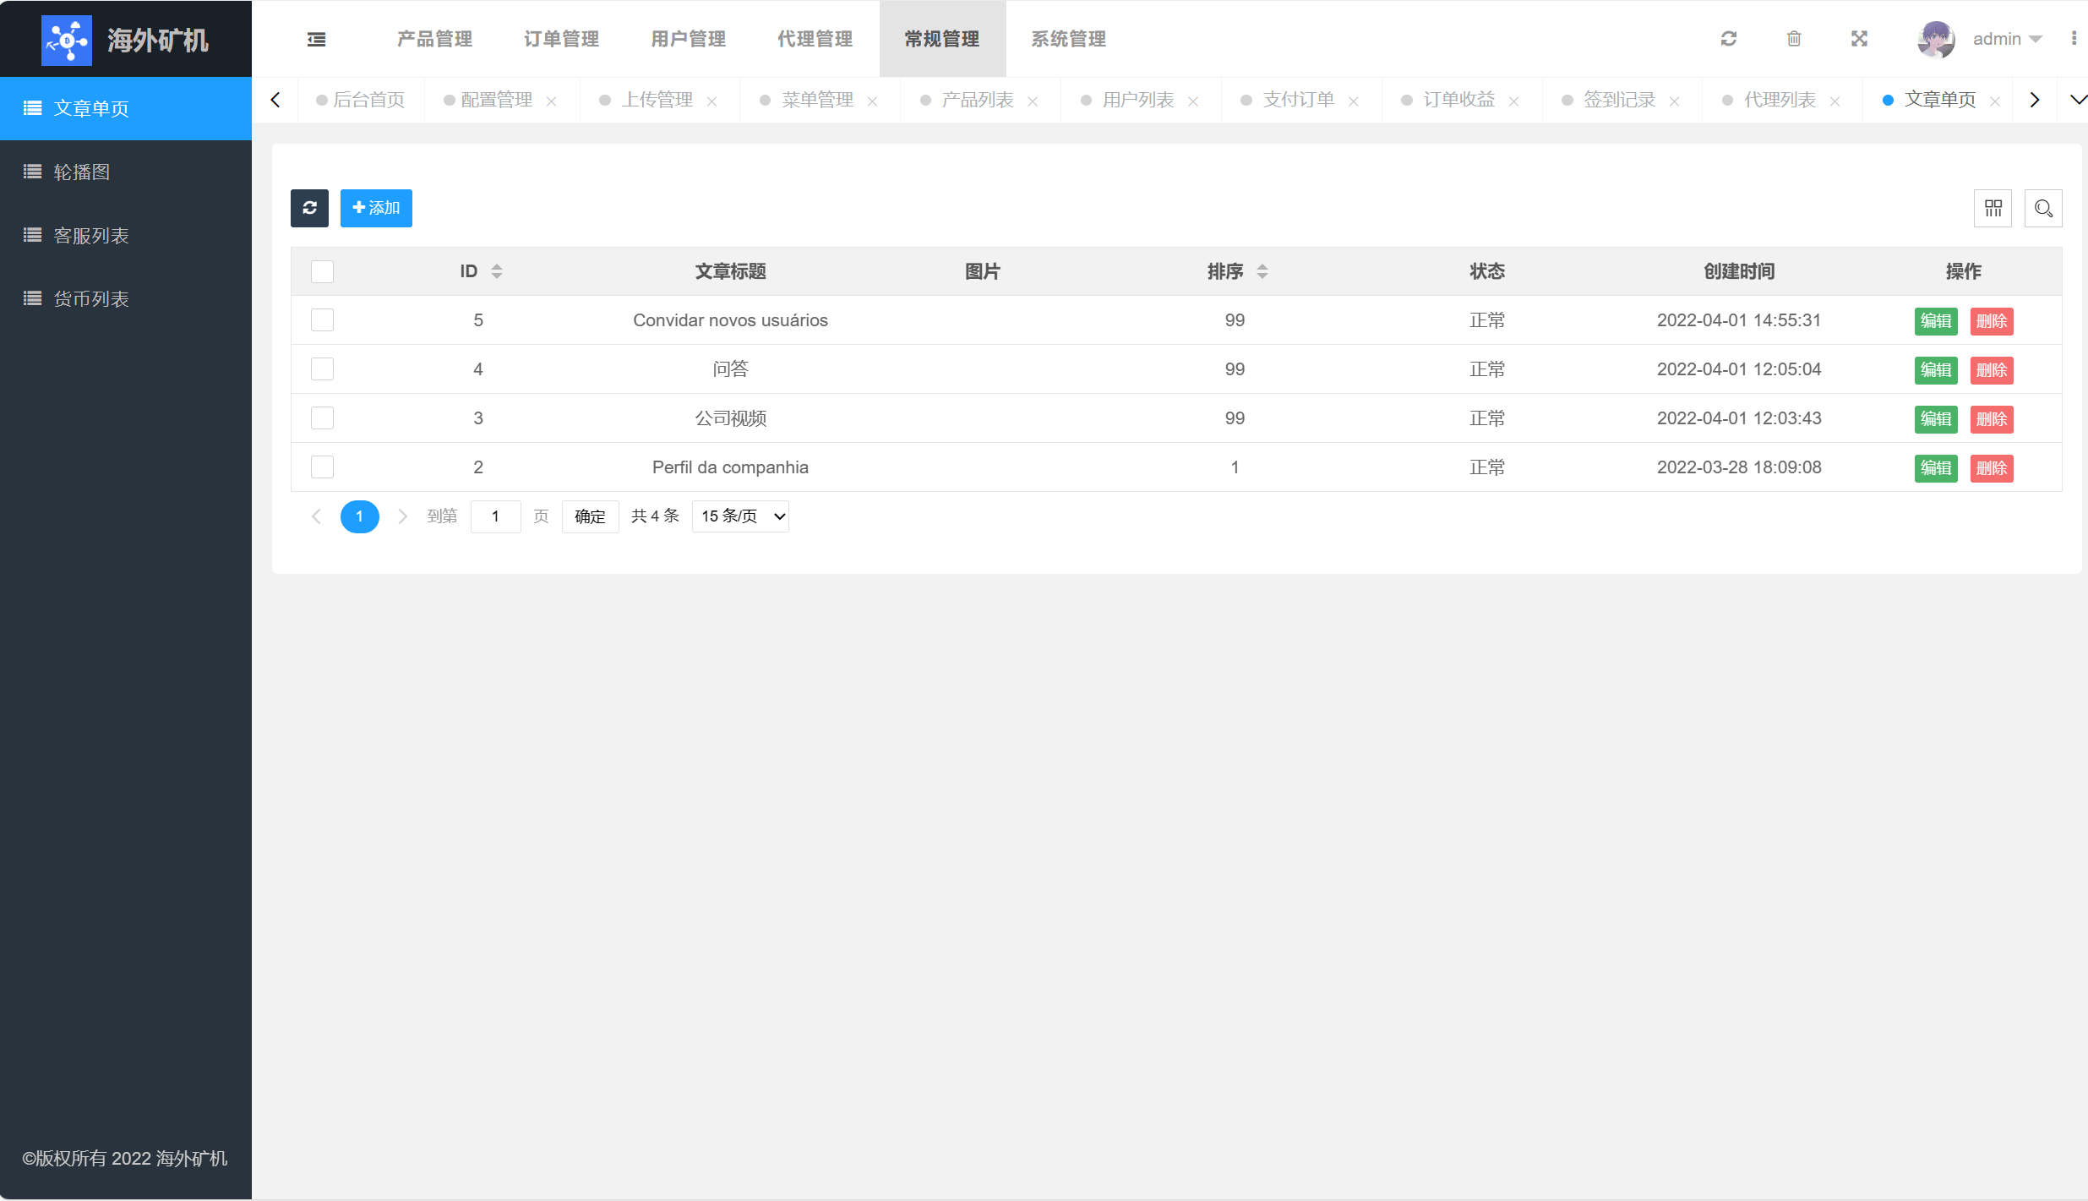Close the 签到记录 tab
Screen dimensions: 2088x1201
click(1675, 101)
